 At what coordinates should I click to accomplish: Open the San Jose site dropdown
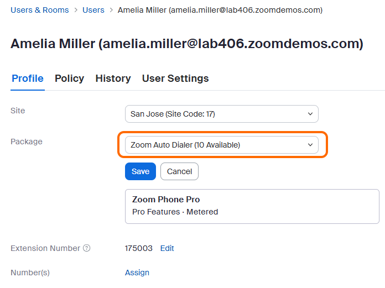(x=221, y=114)
